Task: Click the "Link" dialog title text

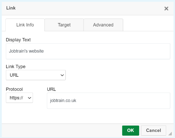Action: 11,8
